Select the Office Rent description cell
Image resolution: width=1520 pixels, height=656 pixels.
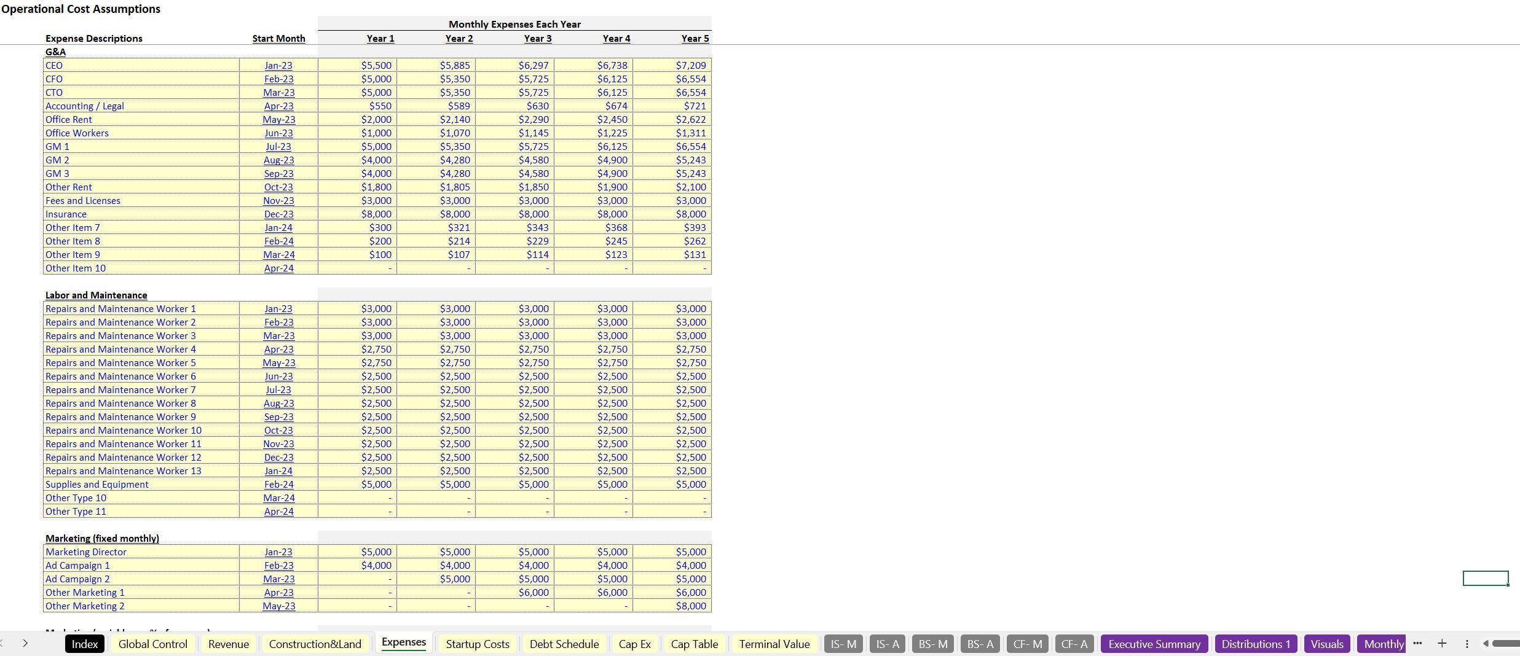141,119
